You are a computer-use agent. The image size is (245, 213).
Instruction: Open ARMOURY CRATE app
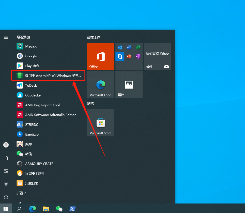point(39,164)
